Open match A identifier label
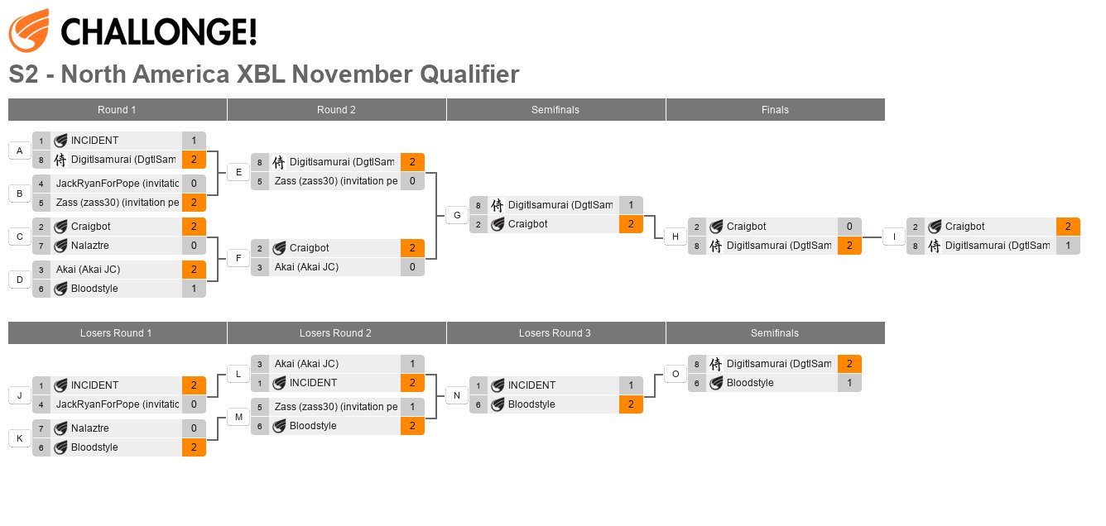1106x526 pixels. pos(19,151)
